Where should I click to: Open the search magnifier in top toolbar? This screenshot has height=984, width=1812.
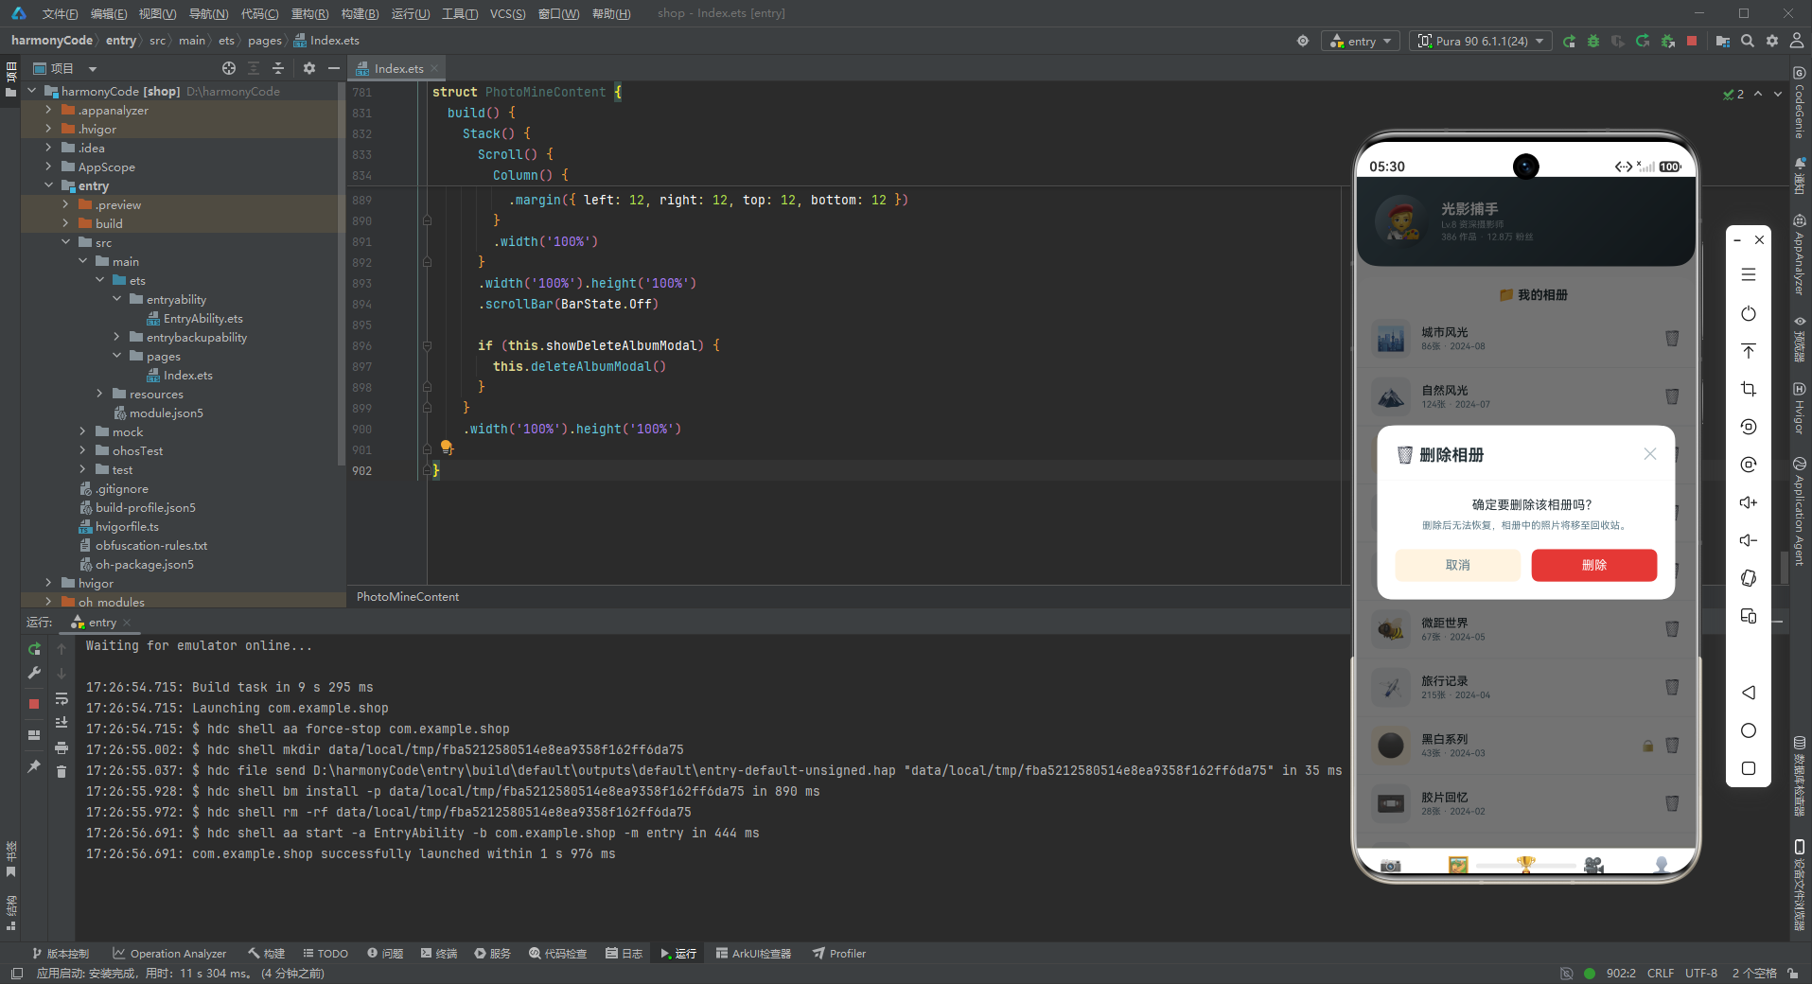[x=1748, y=41]
